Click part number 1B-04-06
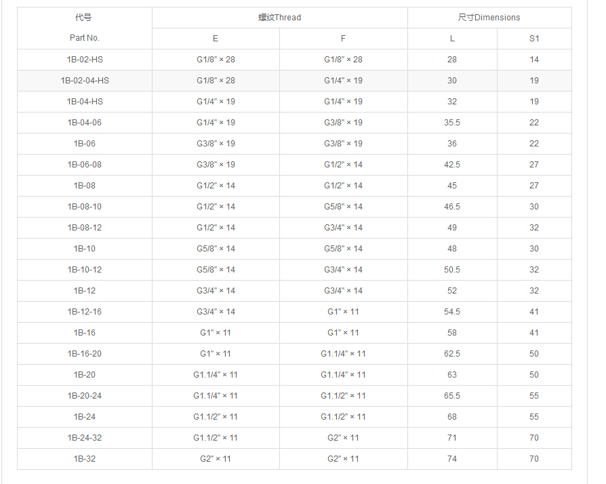606x484 pixels. coord(85,123)
